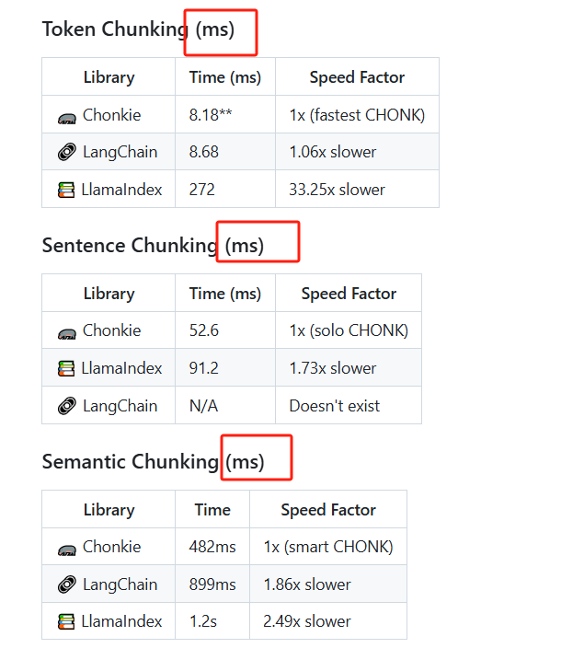Click the Chonkie hippo icon in the Semantic Chunking table
584x648 pixels.
click(x=66, y=550)
